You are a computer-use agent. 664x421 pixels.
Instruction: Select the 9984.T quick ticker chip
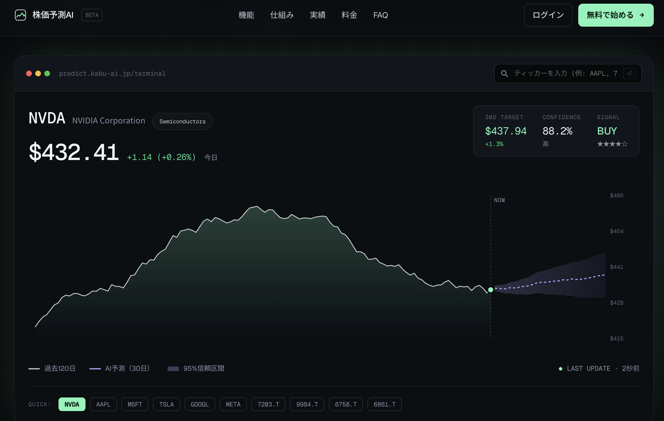pyautogui.click(x=307, y=404)
